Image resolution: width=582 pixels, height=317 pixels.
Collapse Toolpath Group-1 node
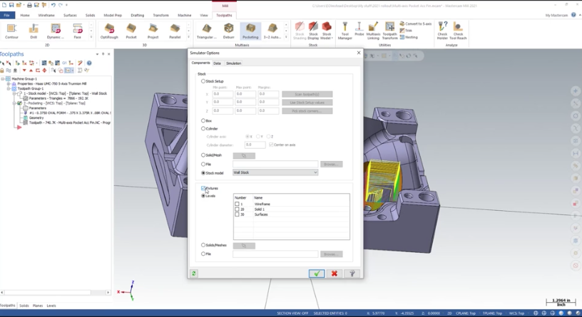pos(9,88)
